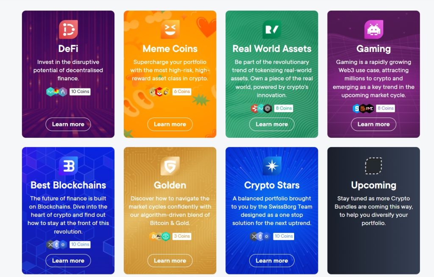Click the Real World Assets icon
Image resolution: width=434 pixels, height=277 pixels.
click(x=272, y=30)
